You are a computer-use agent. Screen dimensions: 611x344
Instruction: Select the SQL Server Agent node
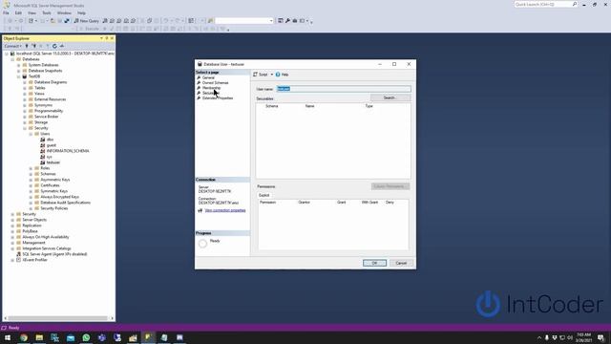54,254
